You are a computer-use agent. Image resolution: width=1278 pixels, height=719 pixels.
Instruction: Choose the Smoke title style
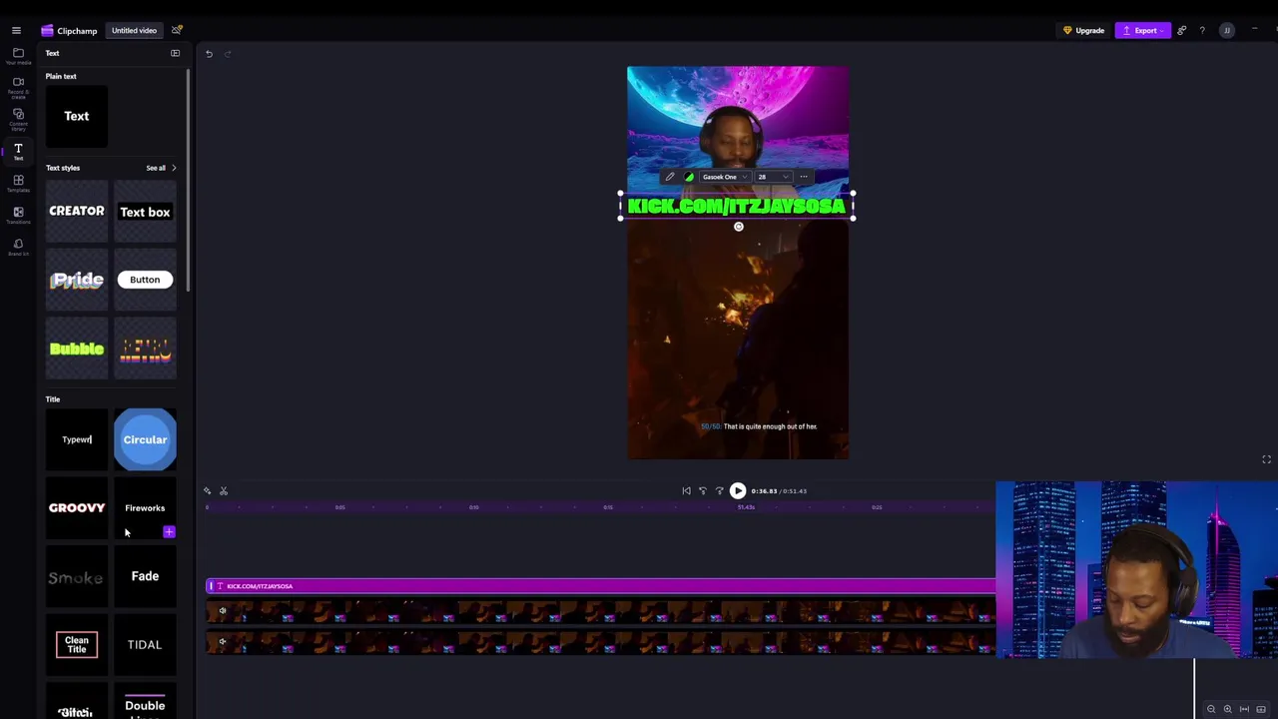coord(77,576)
